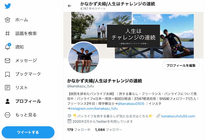This screenshot has width=204, height=140.
Task: Go back with the left arrow
Action: pyautogui.click(x=69, y=6)
